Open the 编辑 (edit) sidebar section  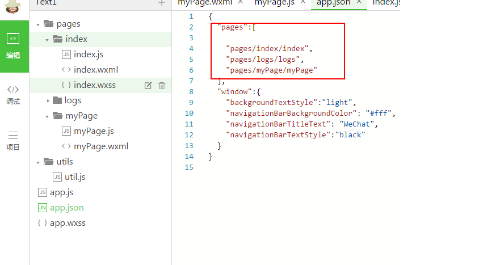(14, 47)
